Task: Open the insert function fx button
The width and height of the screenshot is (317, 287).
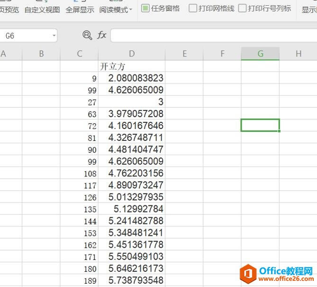Action: [101, 35]
